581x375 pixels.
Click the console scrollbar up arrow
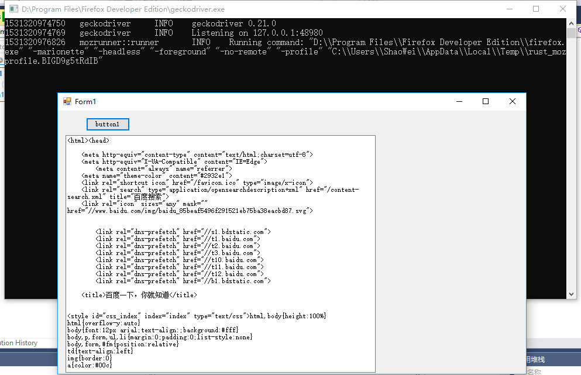click(571, 23)
